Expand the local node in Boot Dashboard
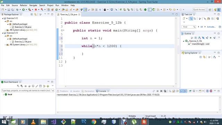The width and height of the screenshot is (222, 125). point(3,94)
